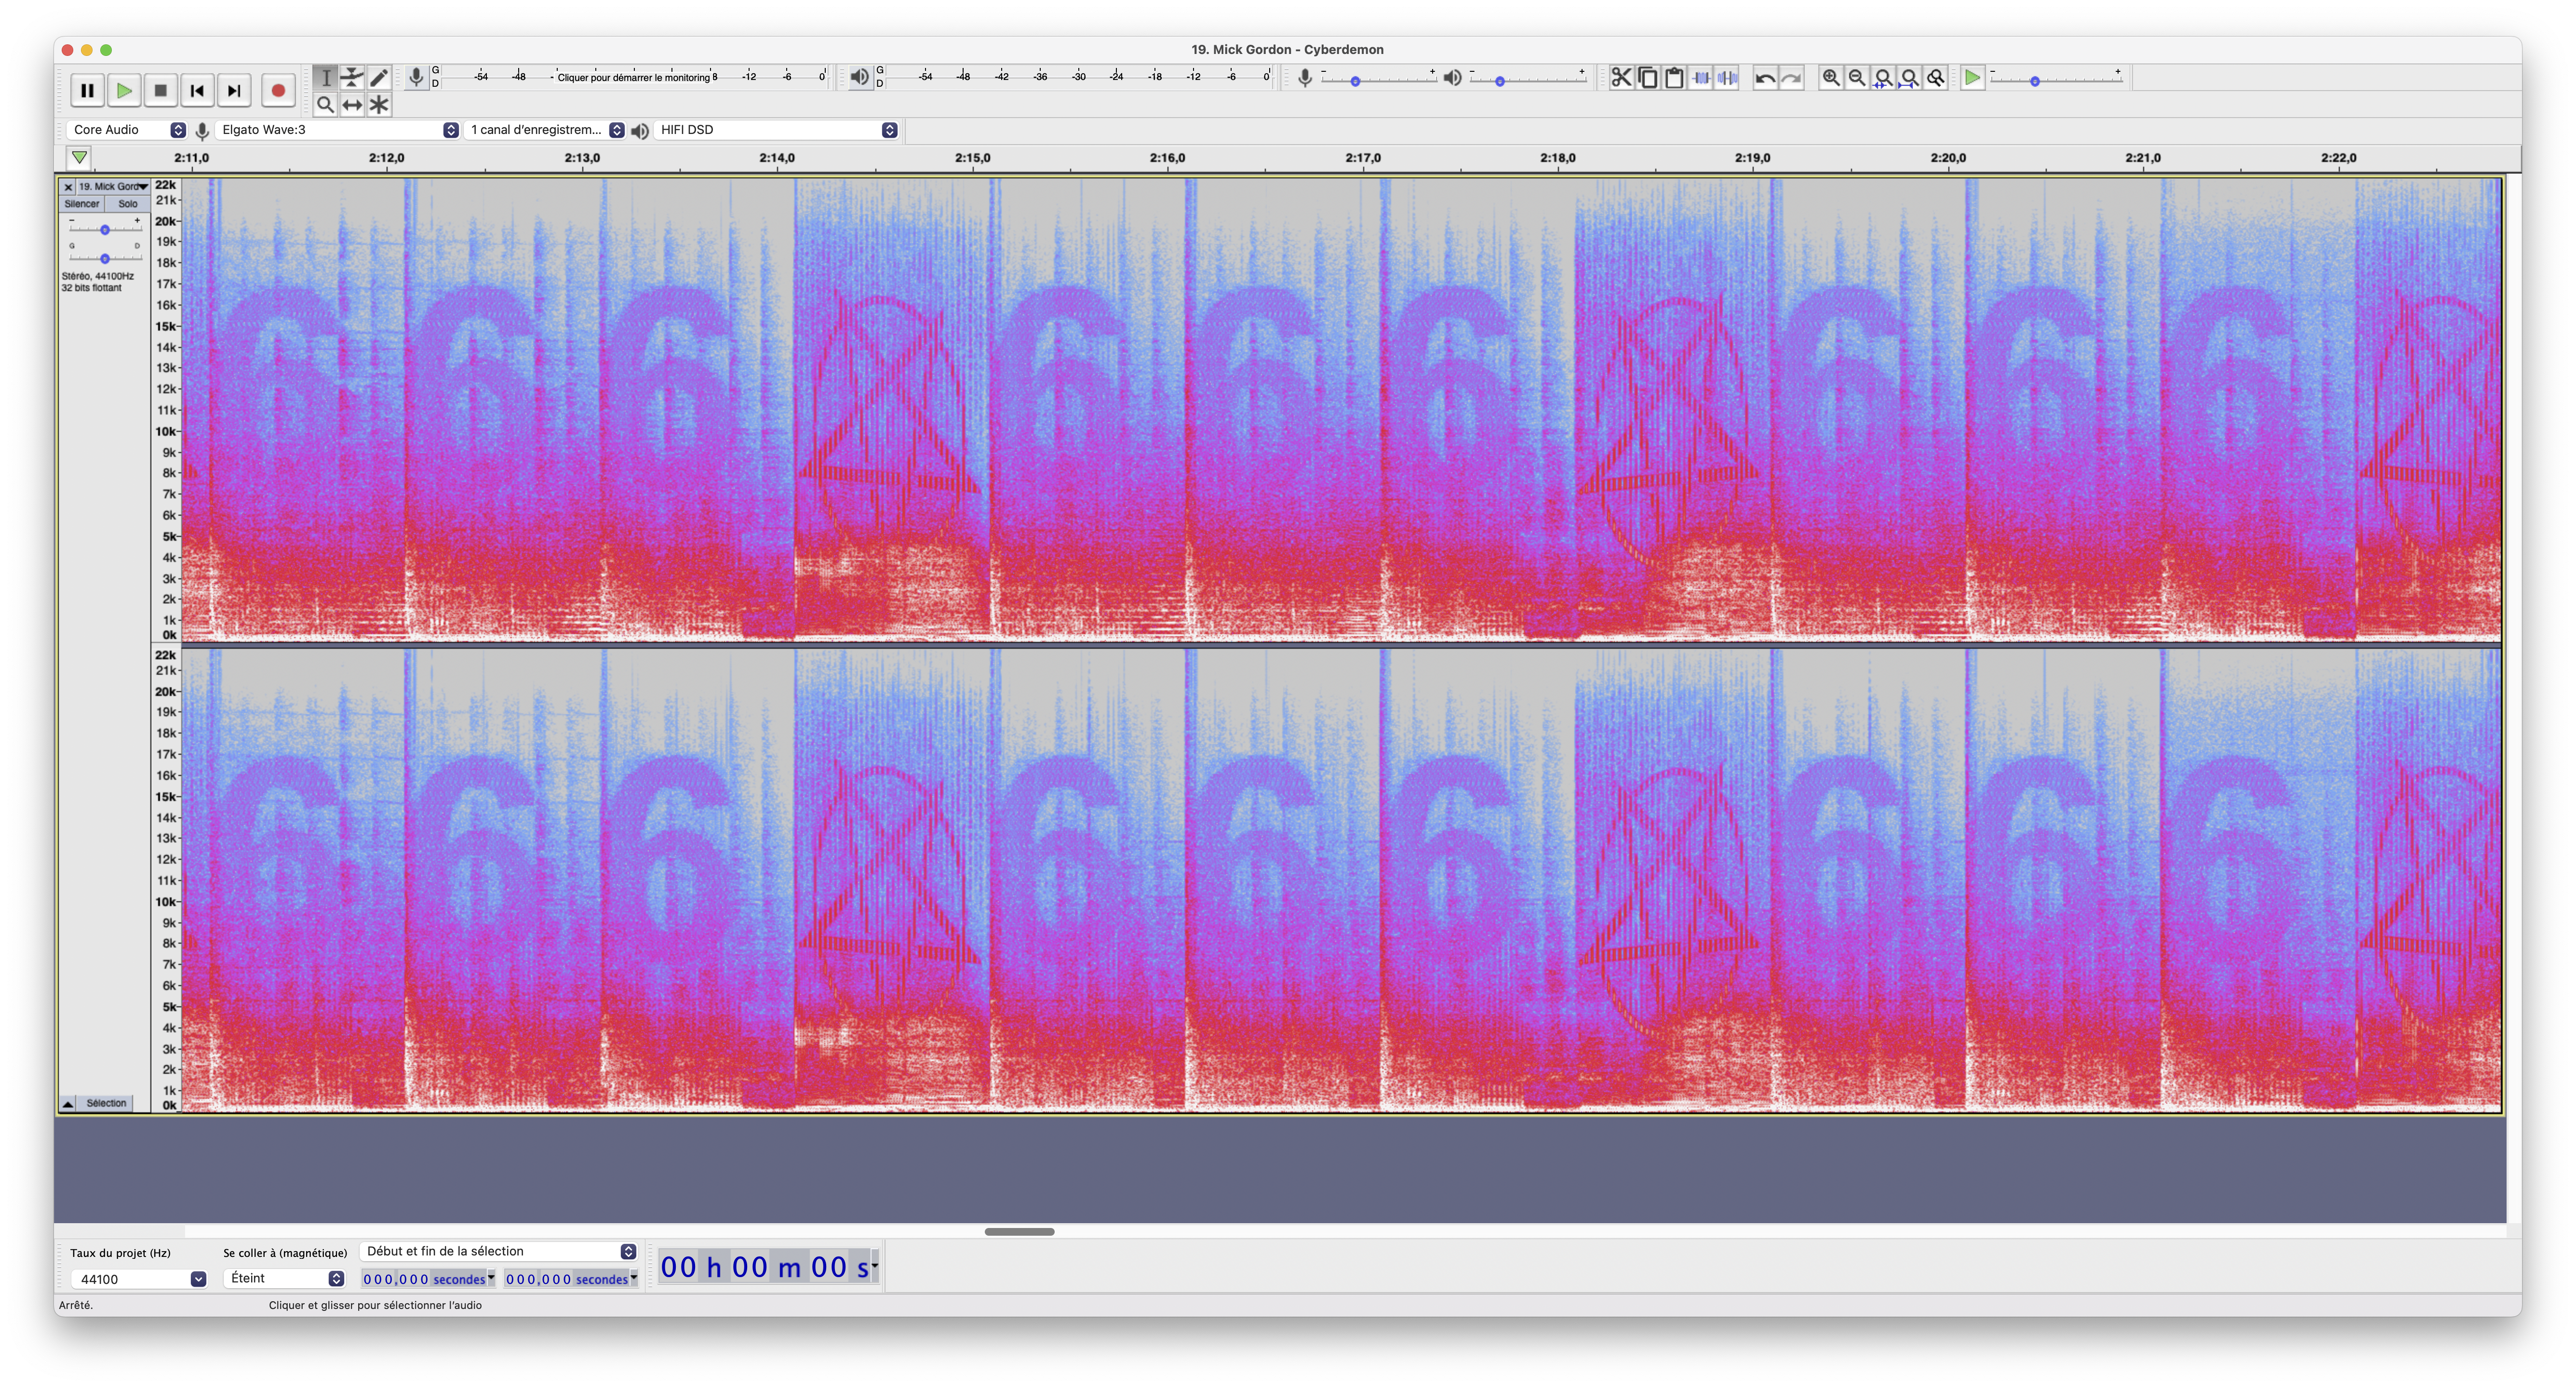Click the Zoom Toggle icon
The height and width of the screenshot is (1388, 2576).
[x=1936, y=77]
